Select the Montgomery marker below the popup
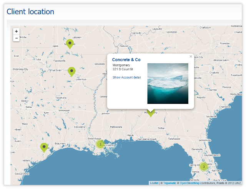 tap(151, 113)
